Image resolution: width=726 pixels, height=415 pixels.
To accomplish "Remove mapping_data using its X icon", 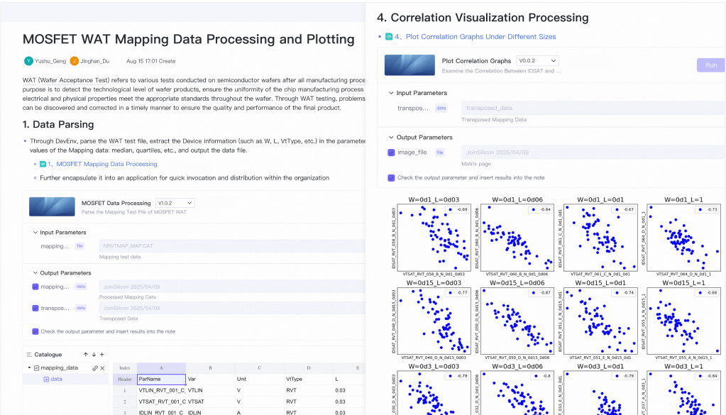I will pos(103,368).
